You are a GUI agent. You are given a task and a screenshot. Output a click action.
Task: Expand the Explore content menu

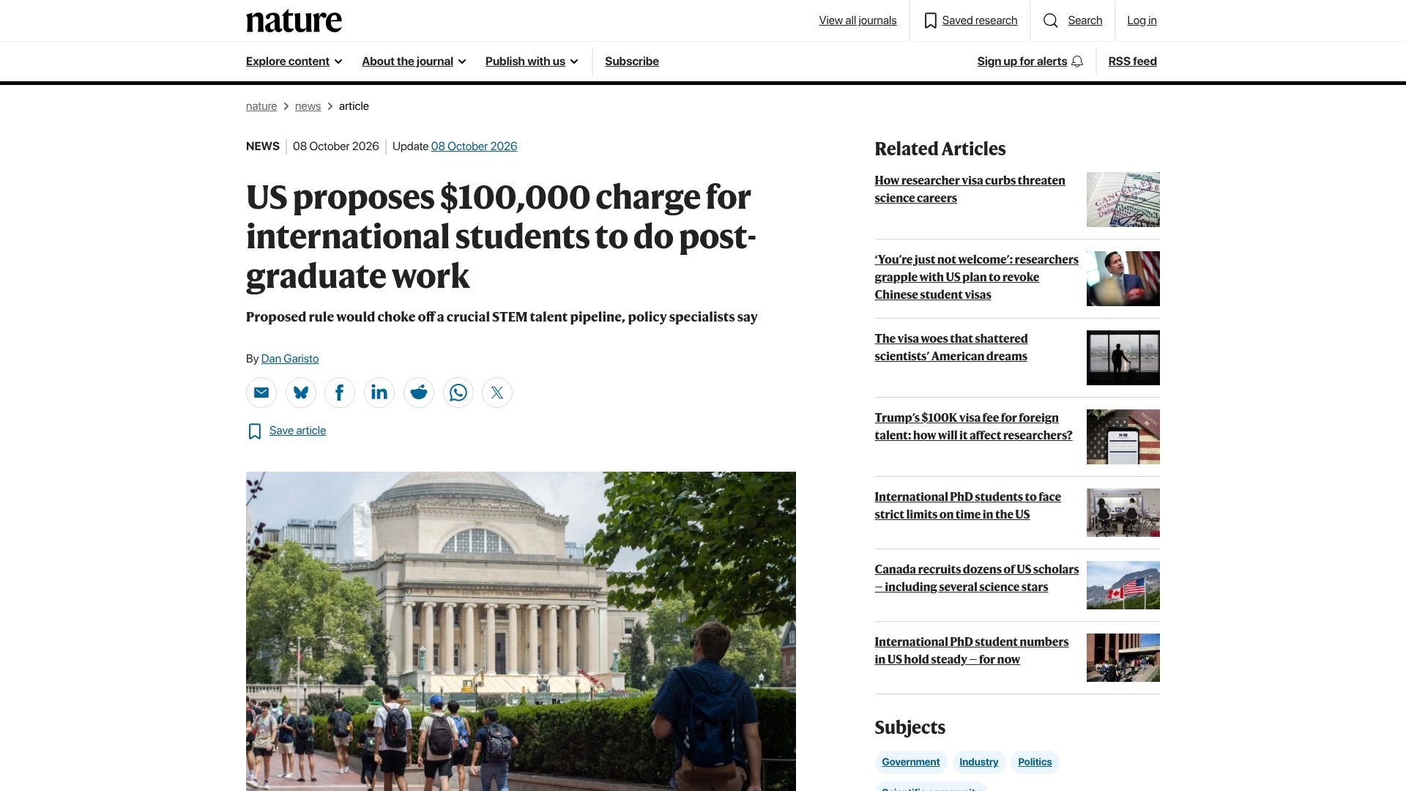click(x=294, y=62)
